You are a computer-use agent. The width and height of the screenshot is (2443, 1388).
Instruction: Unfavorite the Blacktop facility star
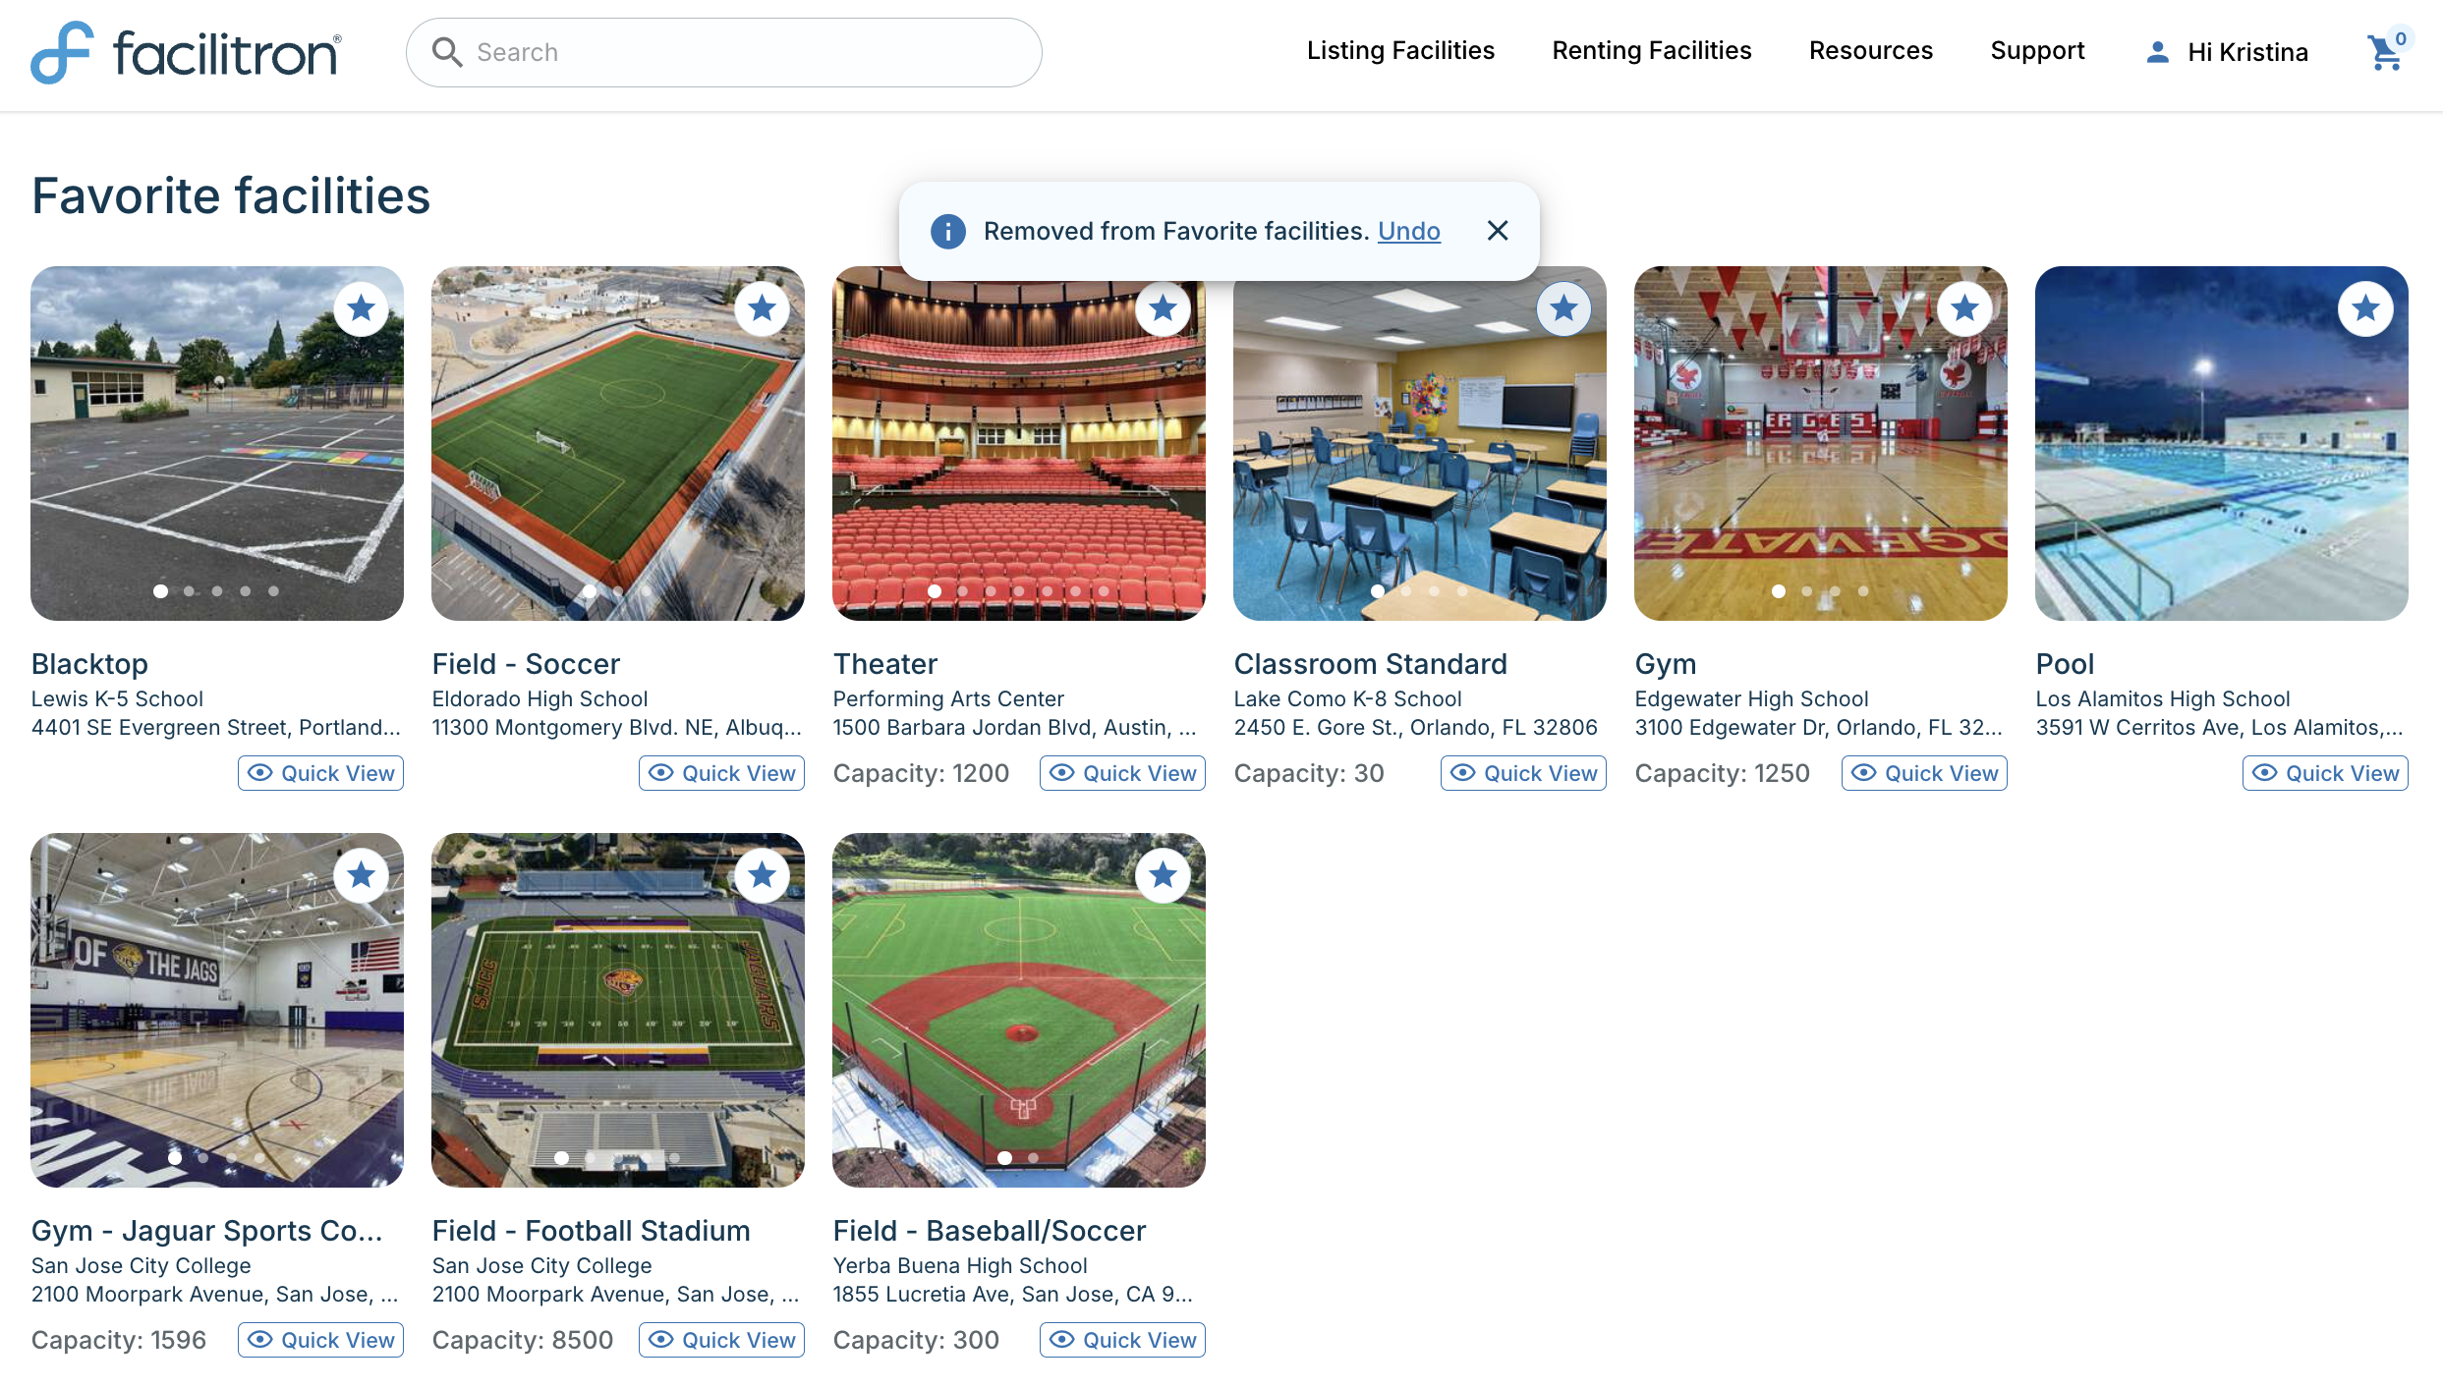(361, 309)
